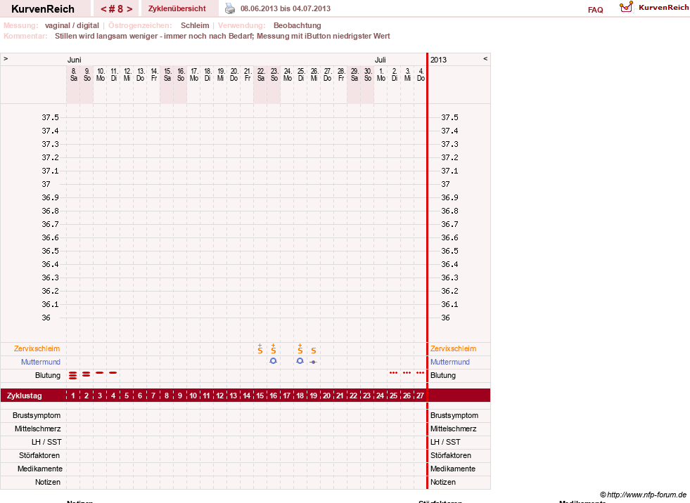Click the Muttermund circle symbol on day 18

pos(300,361)
